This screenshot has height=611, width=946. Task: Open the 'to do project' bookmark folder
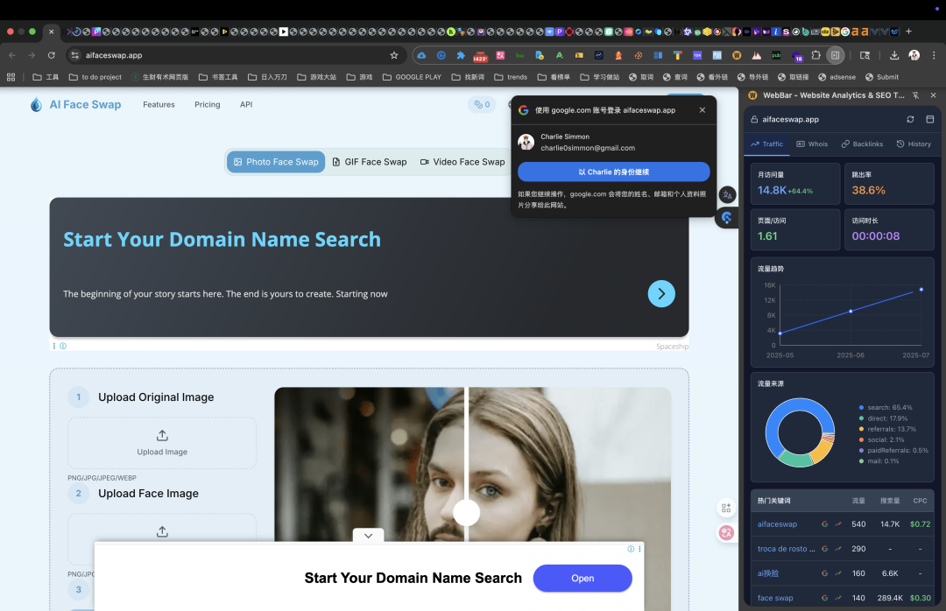[95, 77]
